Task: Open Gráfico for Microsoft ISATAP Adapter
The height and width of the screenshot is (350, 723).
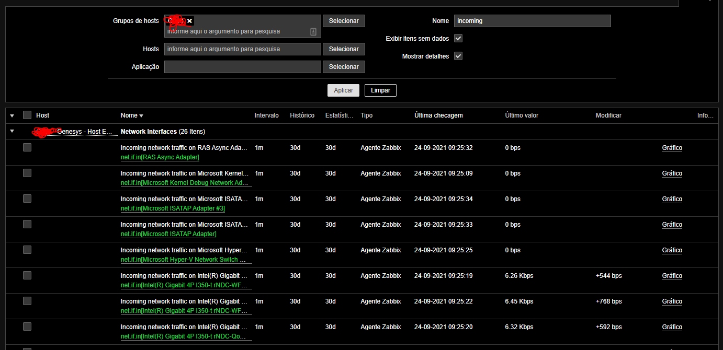Action: click(x=672, y=225)
